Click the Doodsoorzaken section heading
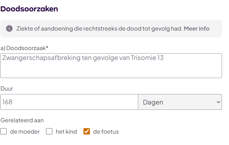Viewport: 229px width, 145px height. click(29, 9)
